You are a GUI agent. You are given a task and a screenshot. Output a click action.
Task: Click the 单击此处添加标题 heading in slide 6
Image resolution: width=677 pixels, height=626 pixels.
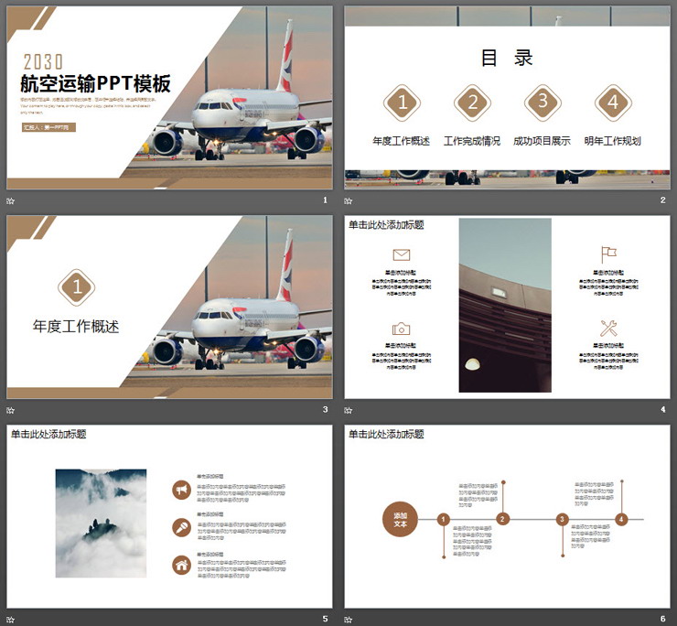pyautogui.click(x=386, y=434)
